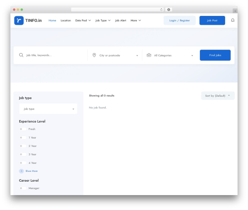Click the search magnifier icon
Screen dimensions: 248x210
click(x=21, y=55)
